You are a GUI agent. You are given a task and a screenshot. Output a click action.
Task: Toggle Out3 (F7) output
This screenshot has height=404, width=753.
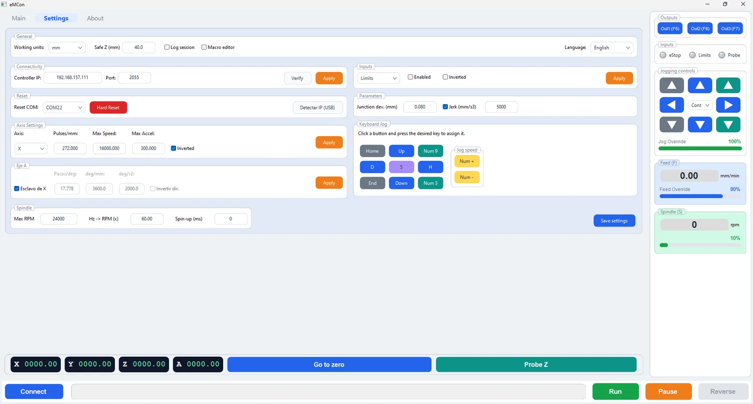pyautogui.click(x=730, y=29)
